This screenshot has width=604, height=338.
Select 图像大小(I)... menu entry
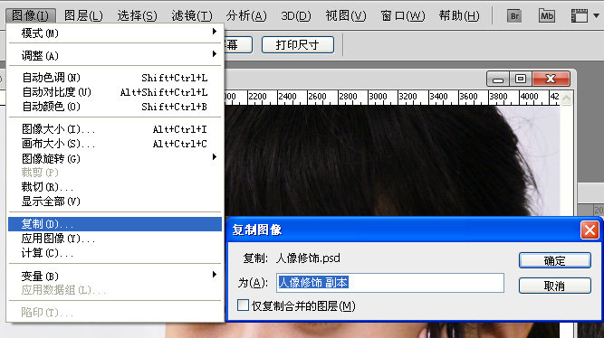(x=115, y=129)
